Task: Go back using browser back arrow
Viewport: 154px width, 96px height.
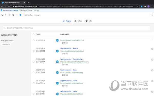Action: pyautogui.click(x=2, y=6)
